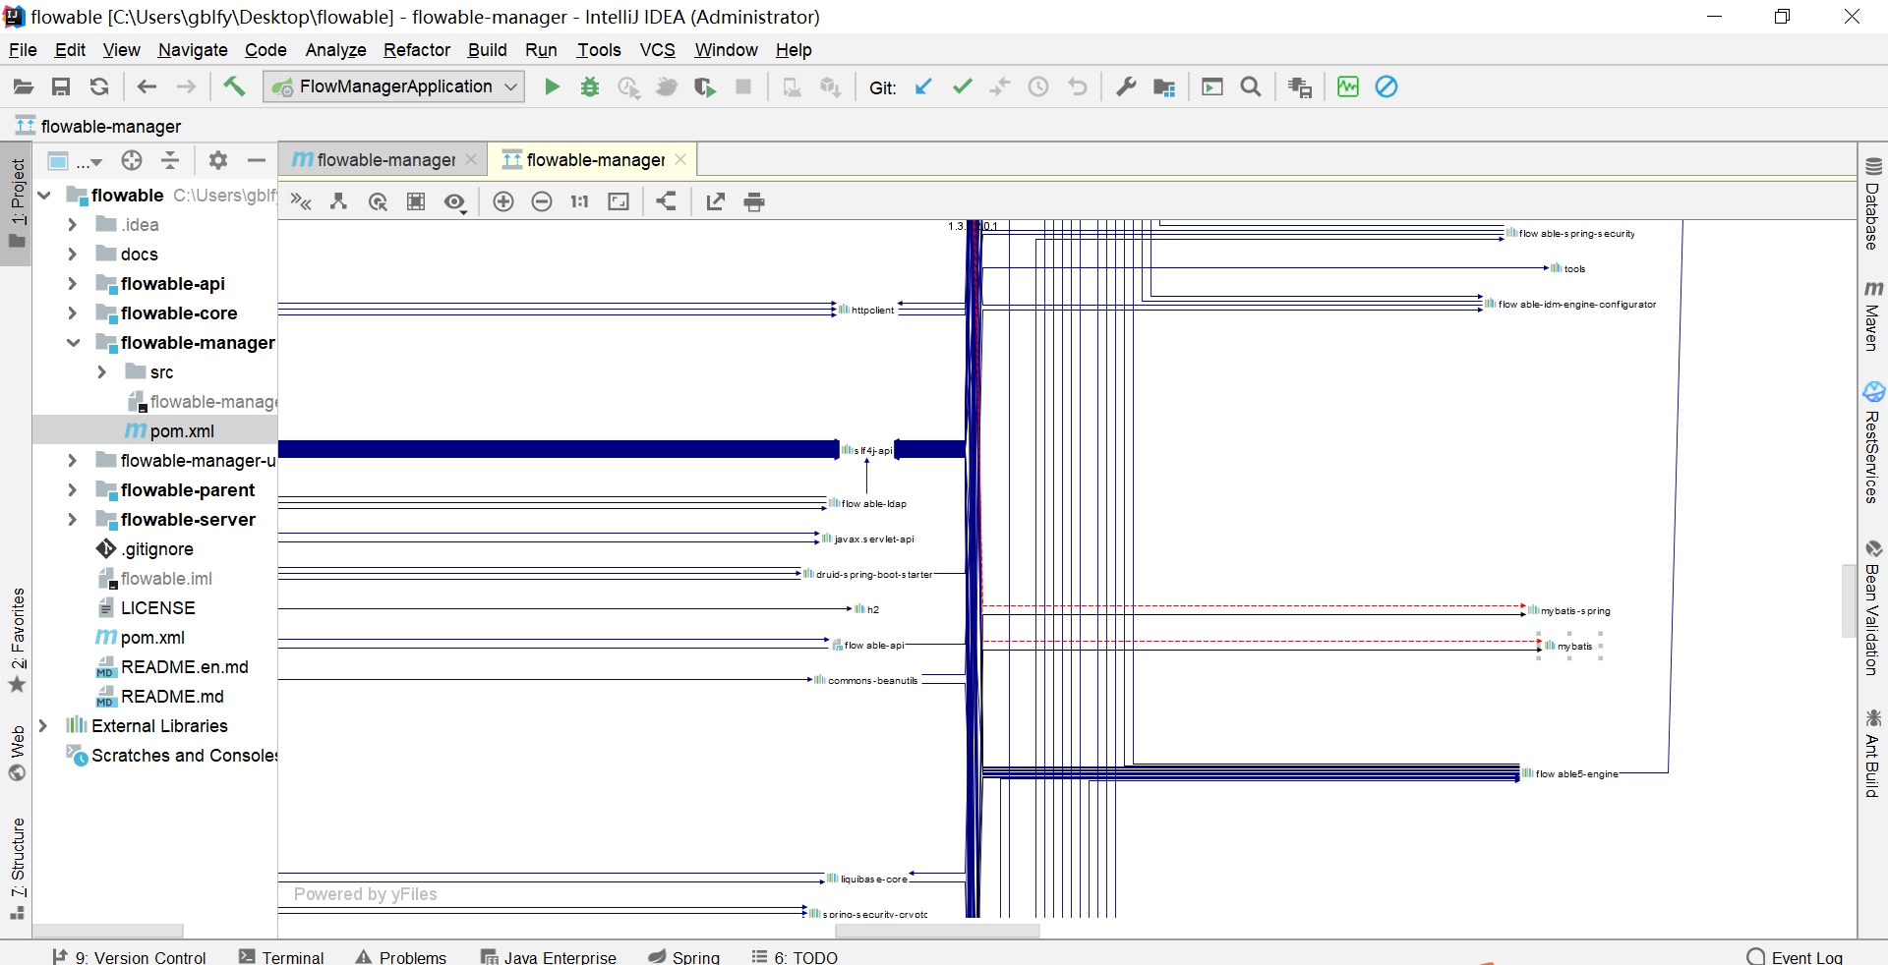1888x965 pixels.
Task: Navigate back with the left arrow
Action: coord(147,87)
